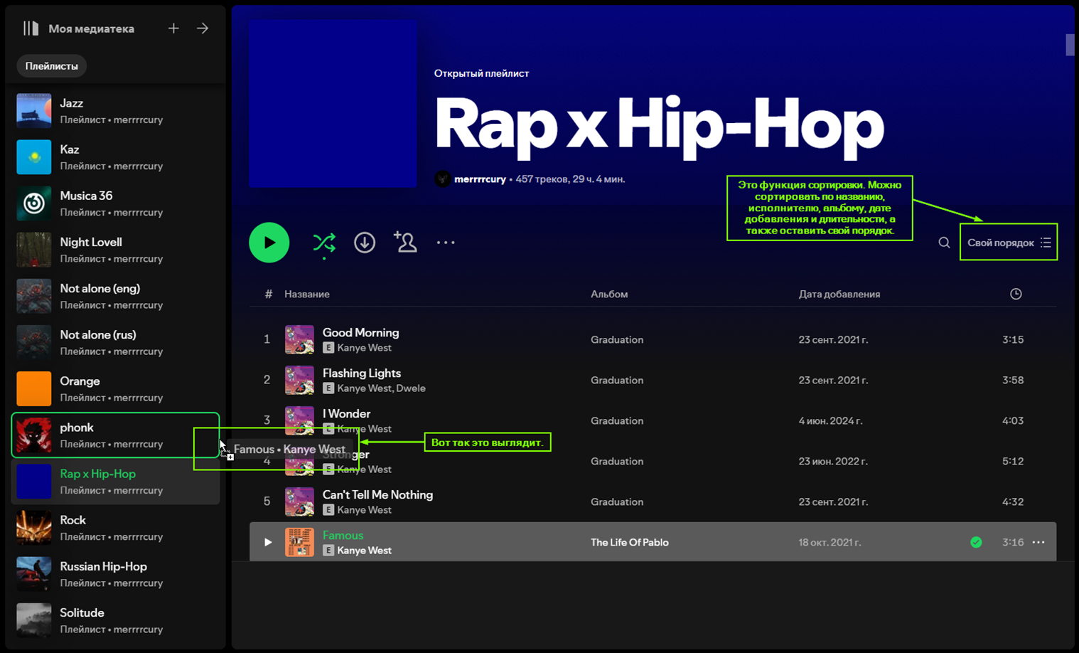Open the Russian Hip-Hop playlist
Image resolution: width=1079 pixels, height=653 pixels.
pyautogui.click(x=116, y=574)
